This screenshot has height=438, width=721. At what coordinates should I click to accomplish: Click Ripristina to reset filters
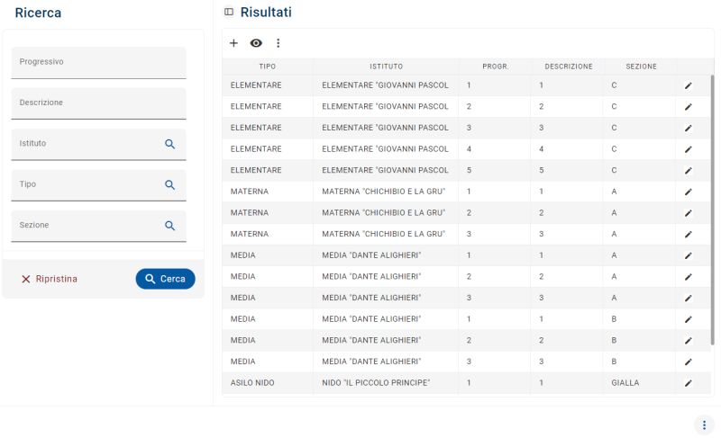(x=50, y=279)
